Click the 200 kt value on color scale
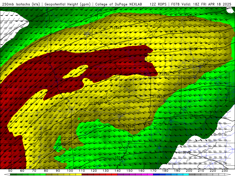The height and width of the screenshot is (176, 235). point(189,171)
